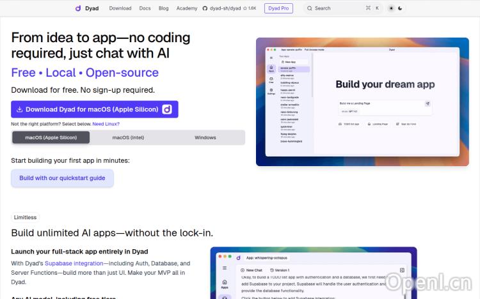
Task: Select the Windows platform option
Action: pos(205,137)
